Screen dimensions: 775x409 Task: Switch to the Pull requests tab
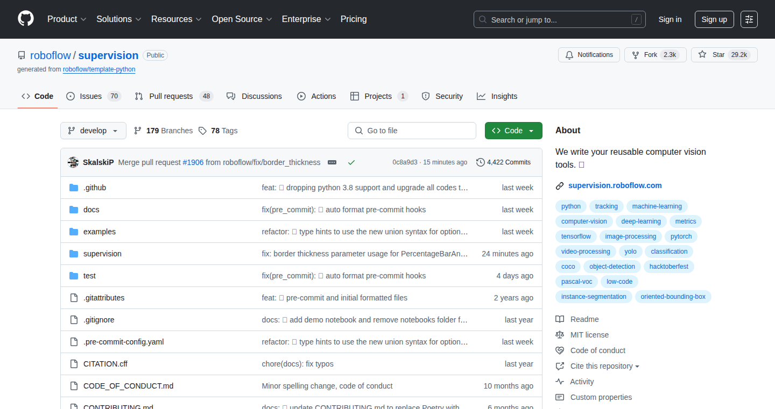click(174, 96)
